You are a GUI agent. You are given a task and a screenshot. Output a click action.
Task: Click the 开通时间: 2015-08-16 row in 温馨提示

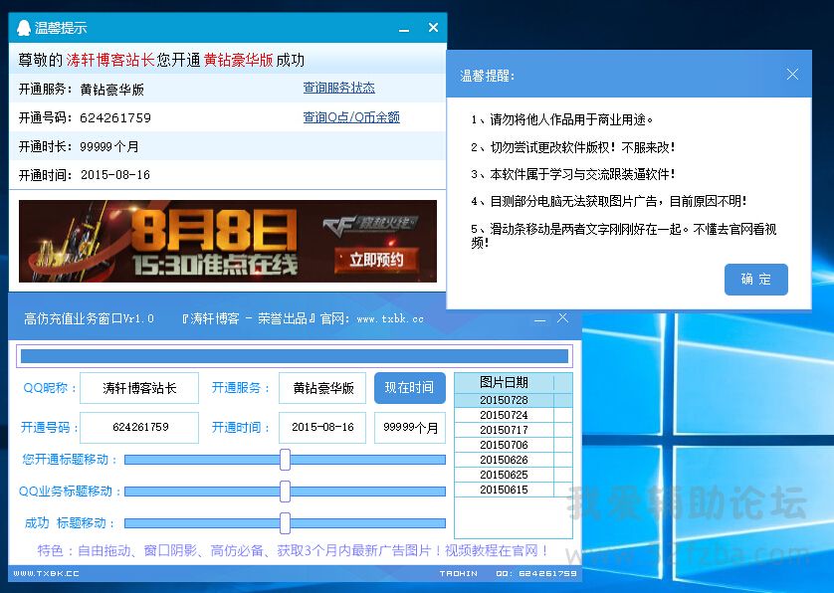[227, 174]
